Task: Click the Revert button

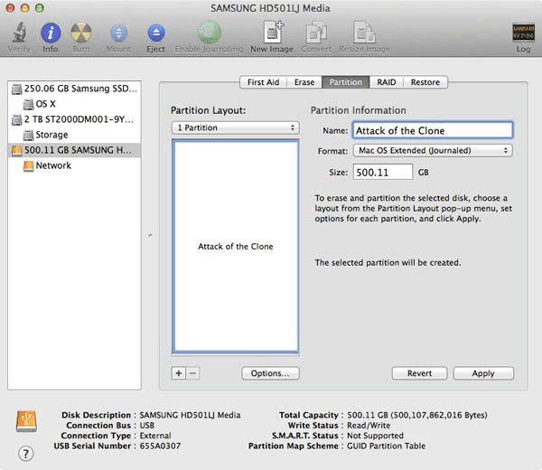Action: coord(419,373)
